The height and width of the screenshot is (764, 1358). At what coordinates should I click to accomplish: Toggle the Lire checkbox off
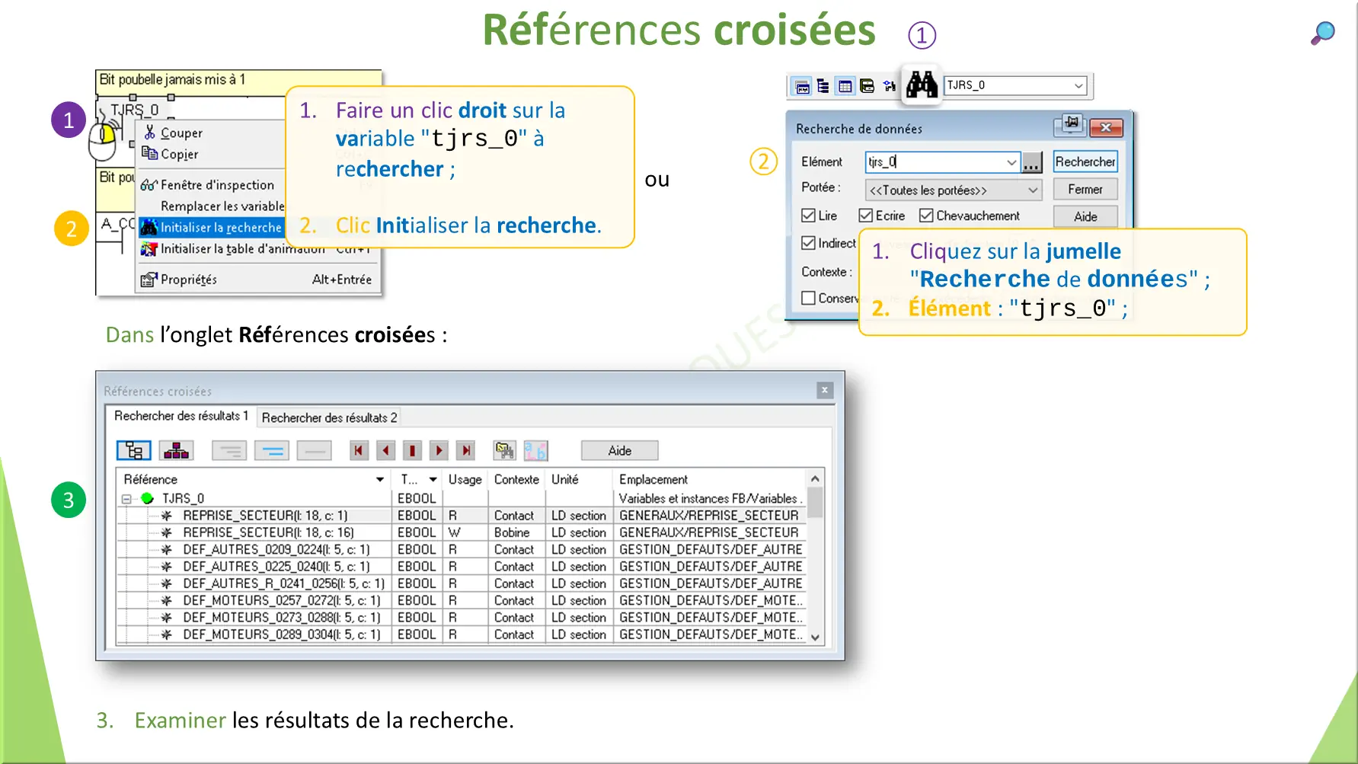(808, 216)
